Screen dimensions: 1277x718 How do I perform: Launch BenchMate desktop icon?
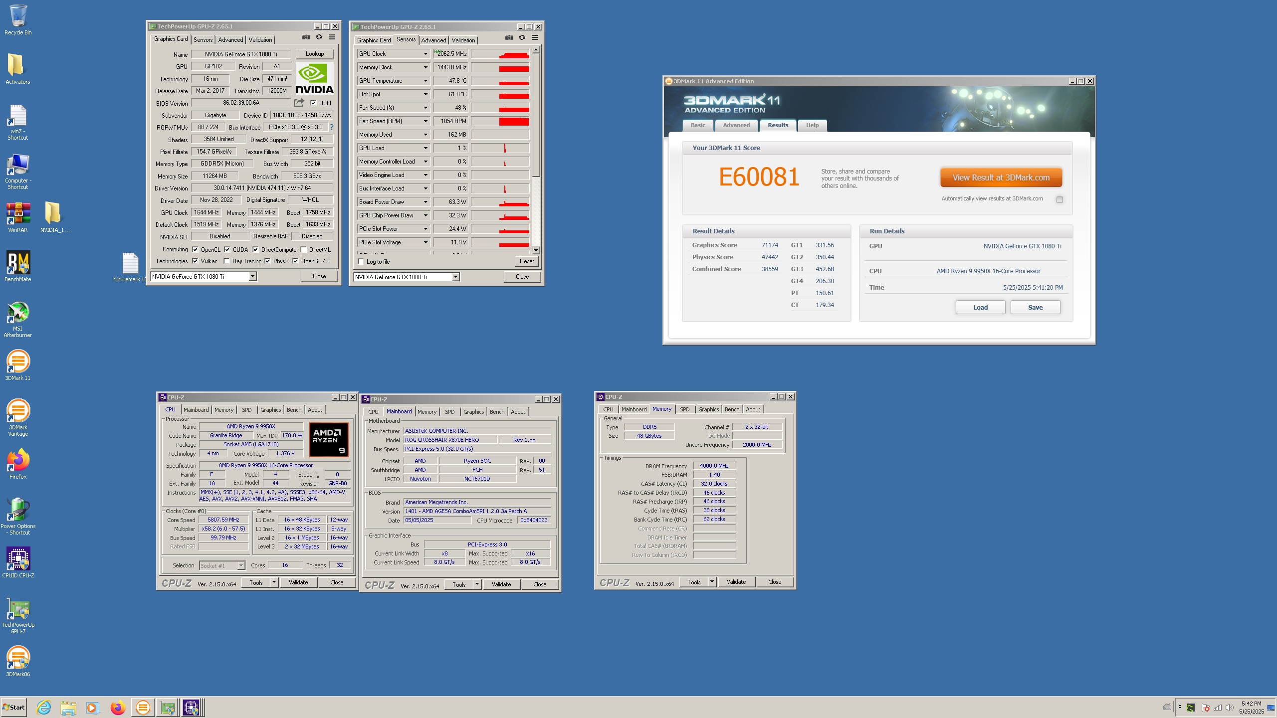(x=18, y=266)
